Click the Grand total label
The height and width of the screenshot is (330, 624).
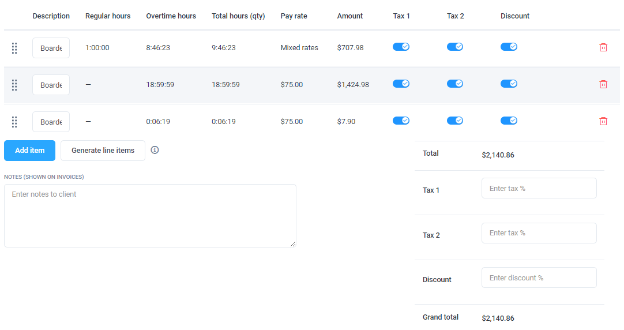click(441, 317)
